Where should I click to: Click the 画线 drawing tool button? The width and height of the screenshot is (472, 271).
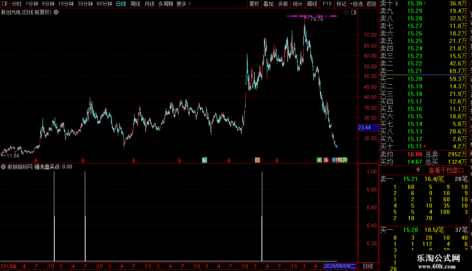click(x=312, y=4)
